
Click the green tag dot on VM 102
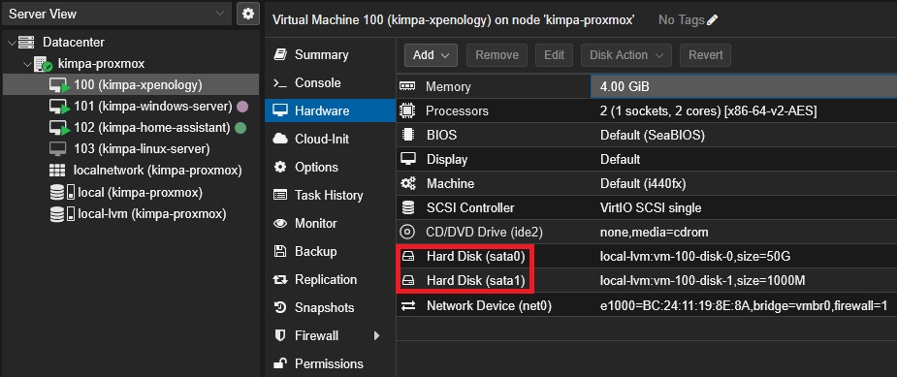click(240, 128)
